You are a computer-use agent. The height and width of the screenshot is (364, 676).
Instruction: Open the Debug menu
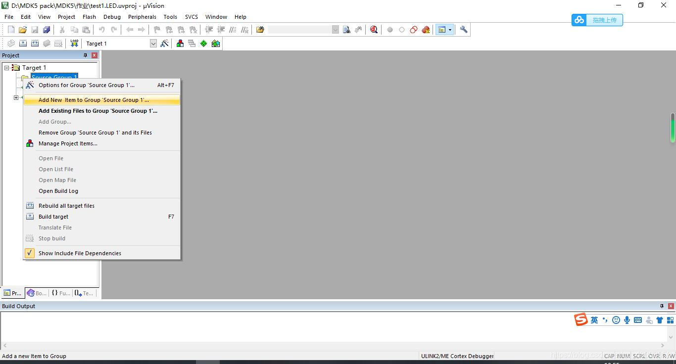112,17
